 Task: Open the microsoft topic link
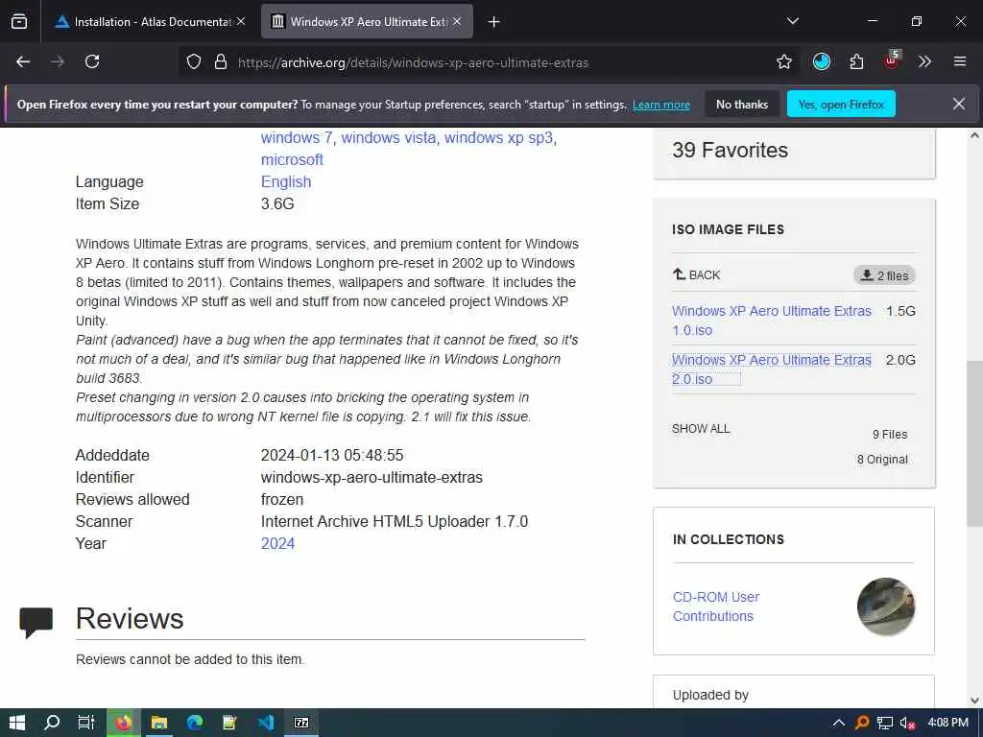[292, 160]
